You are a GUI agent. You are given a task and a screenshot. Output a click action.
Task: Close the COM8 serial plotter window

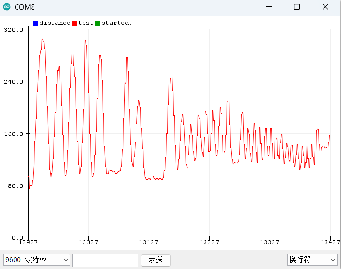pyautogui.click(x=325, y=7)
